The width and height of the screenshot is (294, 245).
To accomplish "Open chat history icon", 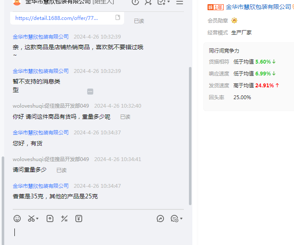I will tap(175, 219).
